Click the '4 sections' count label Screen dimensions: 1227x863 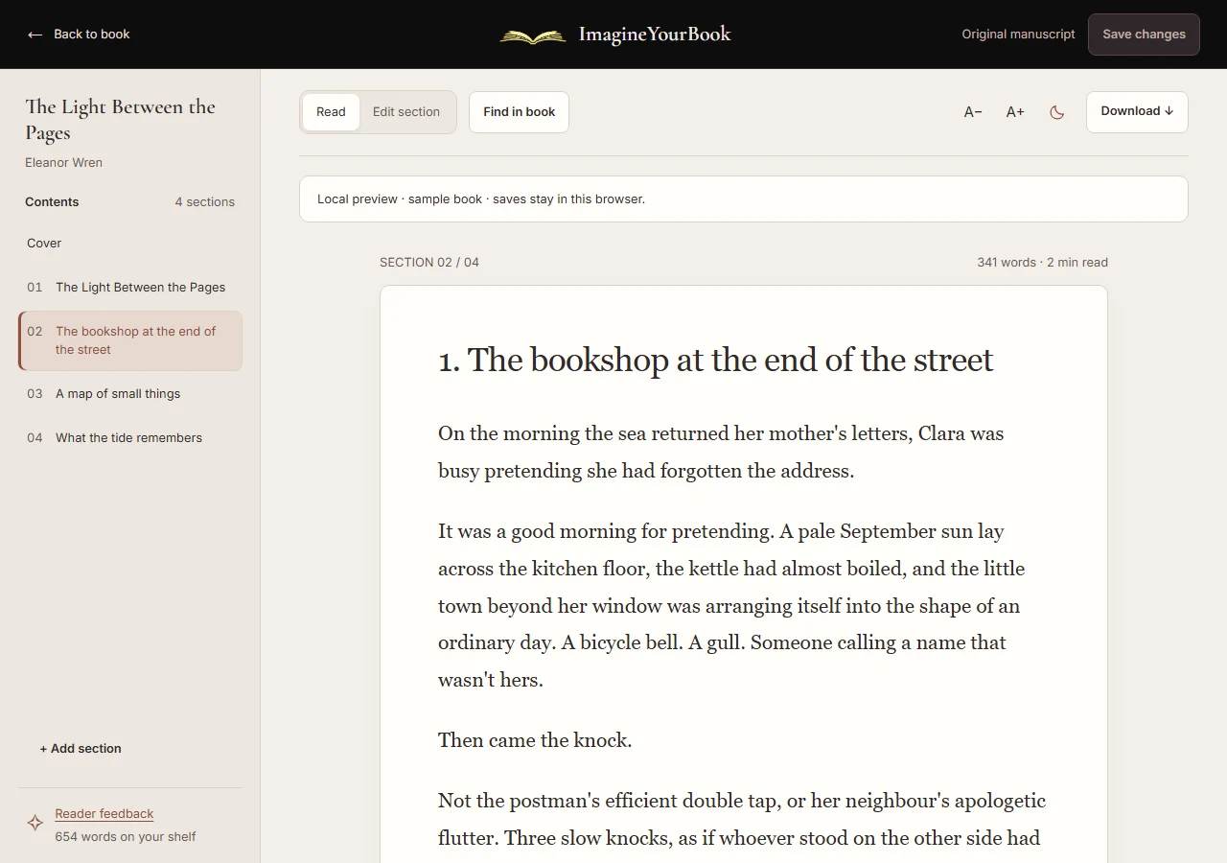point(204,202)
